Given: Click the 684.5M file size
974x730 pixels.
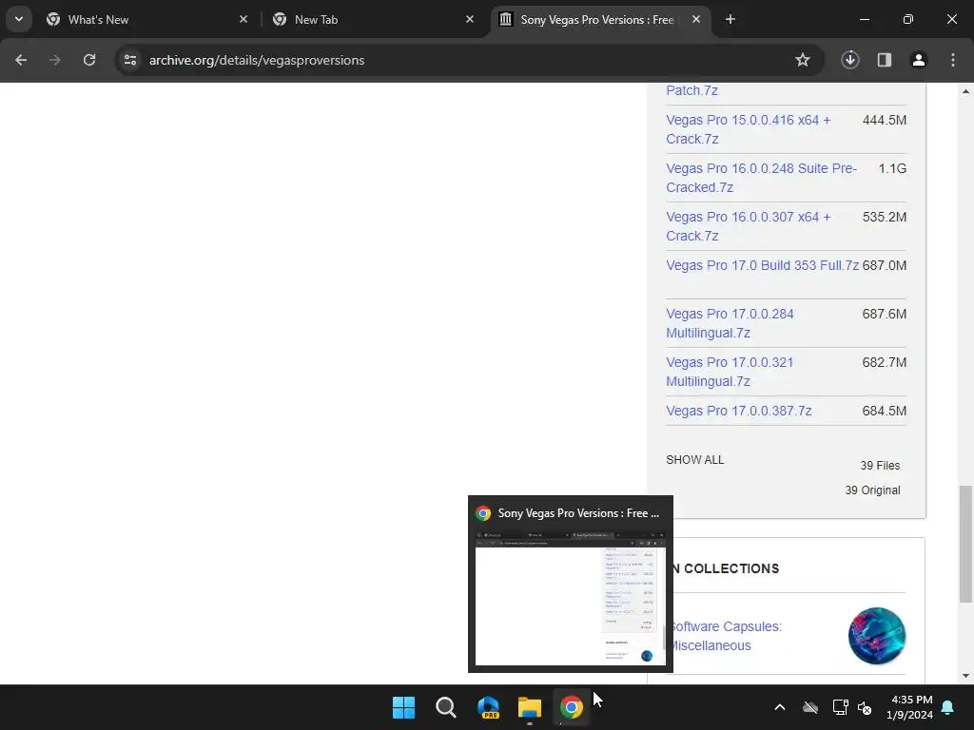Looking at the screenshot, I should [x=884, y=411].
